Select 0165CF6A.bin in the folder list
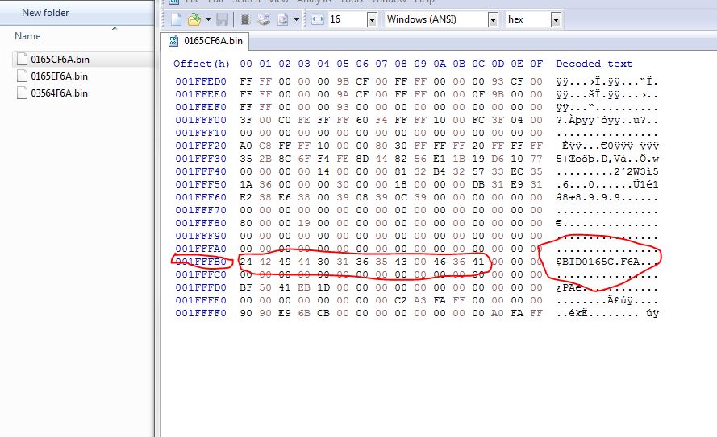717x437 pixels. click(x=60, y=60)
